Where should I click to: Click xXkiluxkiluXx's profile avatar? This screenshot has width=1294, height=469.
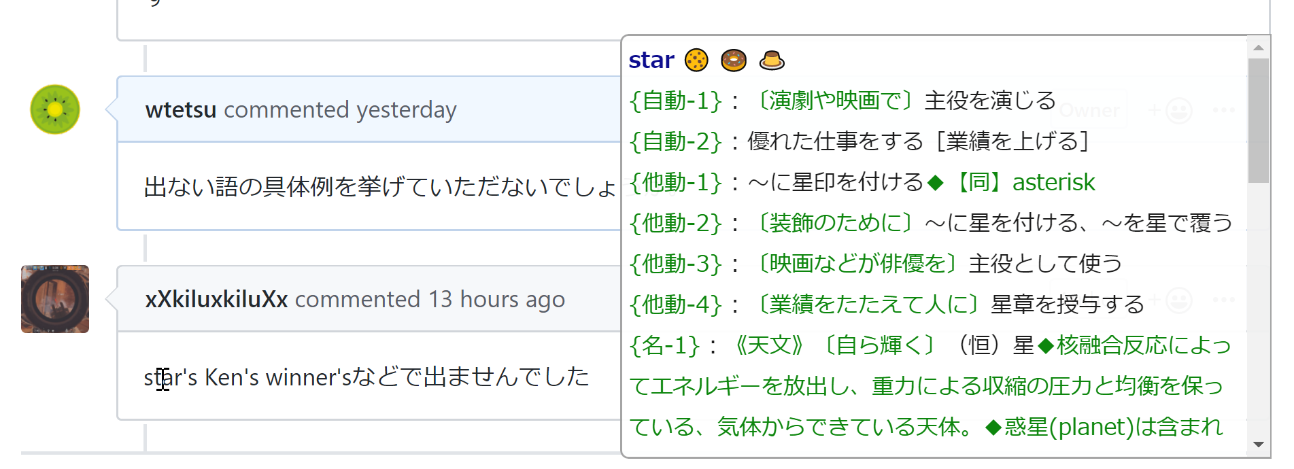[54, 297]
